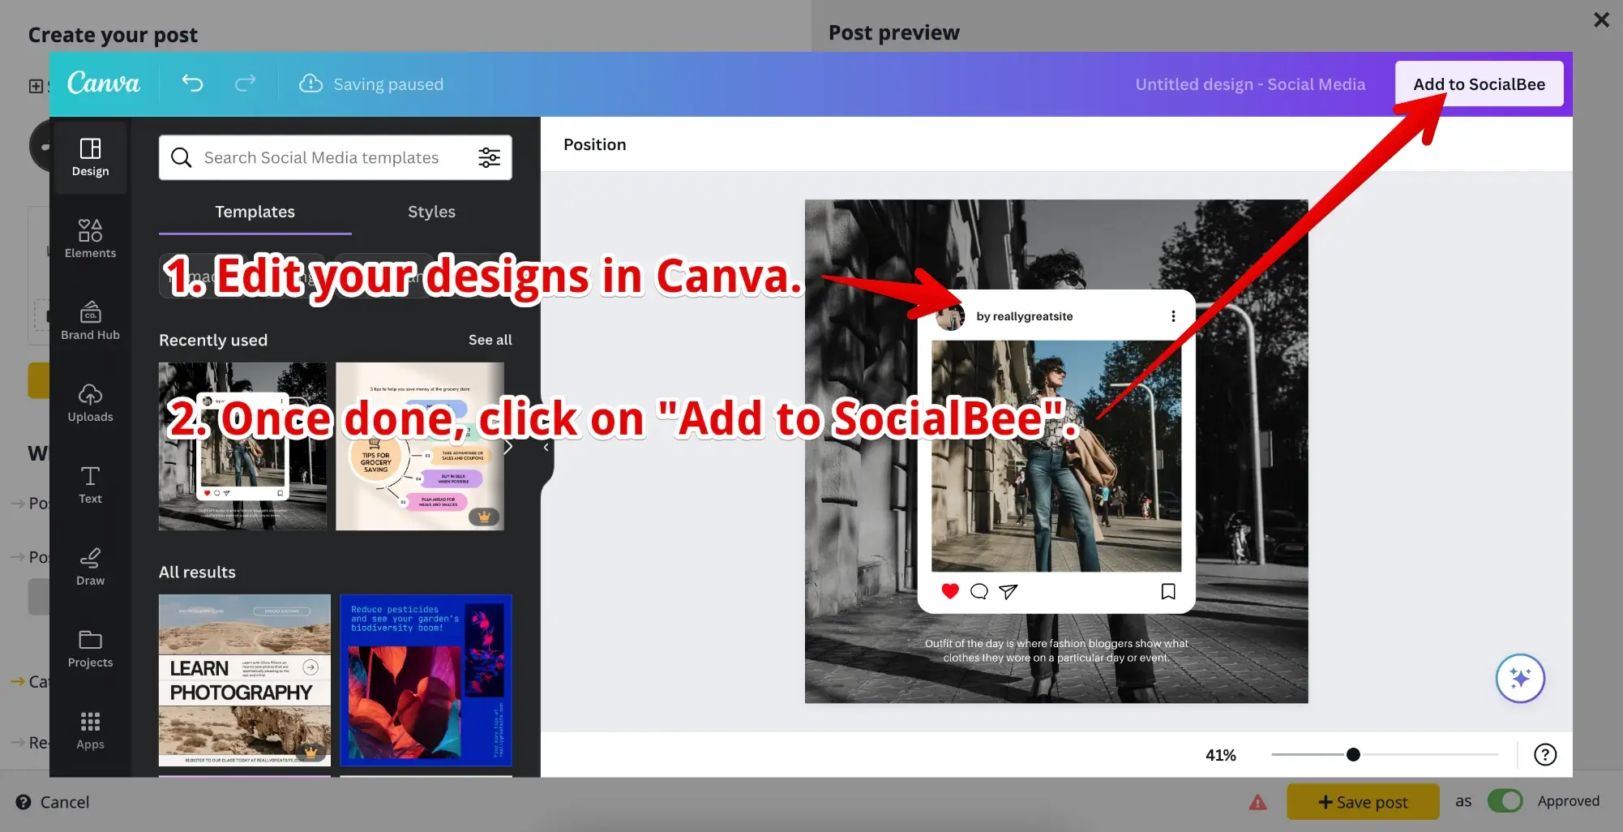Click See all recently used
Viewport: 1623px width, 832px height.
[490, 340]
